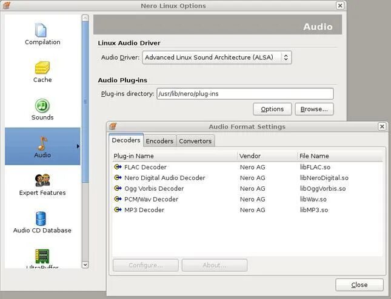
Task: Click the libOggVorbis.so file name
Action: 322,189
